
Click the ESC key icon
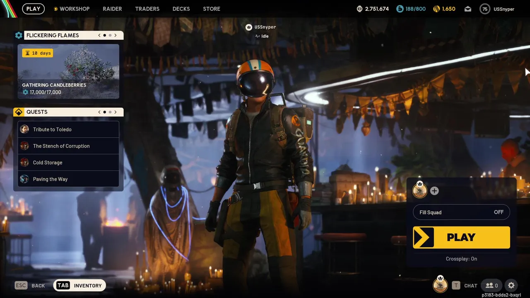tap(21, 285)
